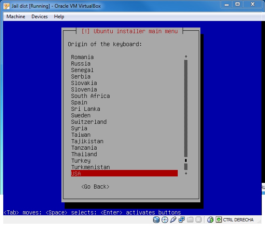Select Switzerland keyboard origin

pos(124,122)
